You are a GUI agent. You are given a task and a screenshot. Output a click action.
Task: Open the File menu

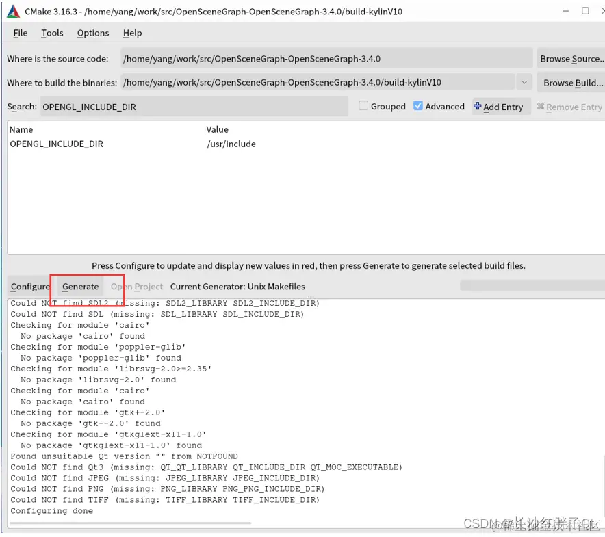pos(20,33)
